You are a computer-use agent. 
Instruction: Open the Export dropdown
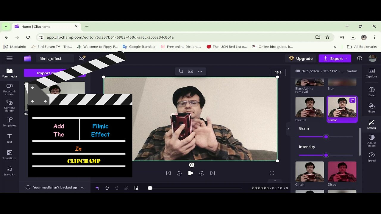pos(335,59)
